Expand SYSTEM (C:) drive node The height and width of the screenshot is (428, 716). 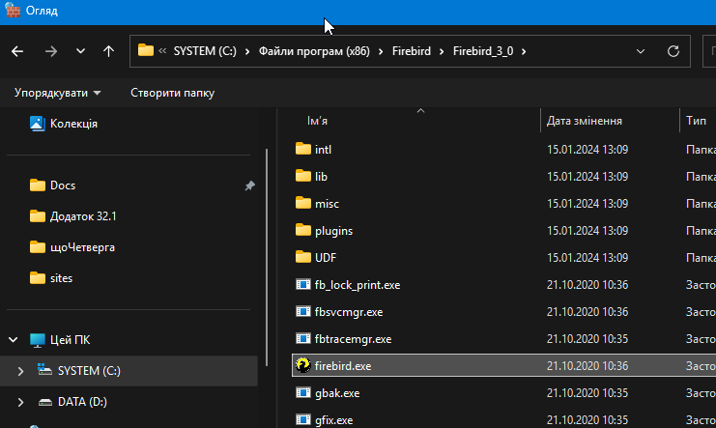(20, 371)
